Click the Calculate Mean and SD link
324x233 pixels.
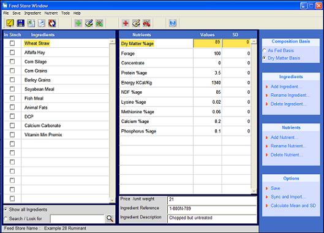pyautogui.click(x=293, y=205)
